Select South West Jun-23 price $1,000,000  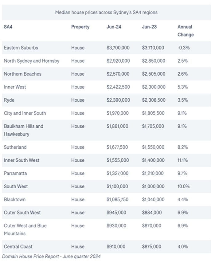(153, 186)
